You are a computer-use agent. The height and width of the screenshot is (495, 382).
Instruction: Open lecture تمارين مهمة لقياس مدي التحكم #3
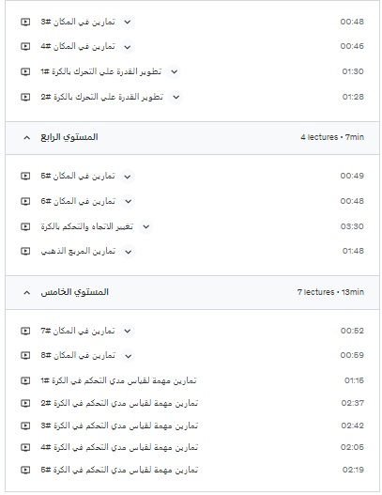click(119, 425)
